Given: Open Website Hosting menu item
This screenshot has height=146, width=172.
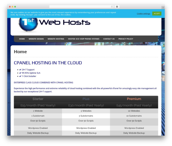Looking at the screenshot, I should (x=56, y=39).
